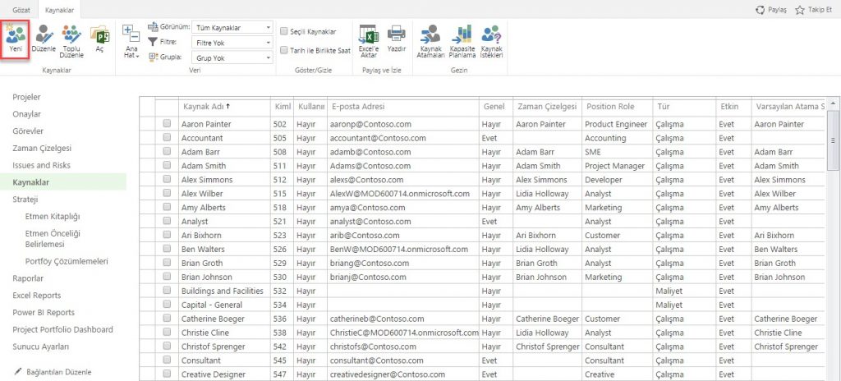
Task: Select the Kaynaklar ribbon tab
Action: 60,8
